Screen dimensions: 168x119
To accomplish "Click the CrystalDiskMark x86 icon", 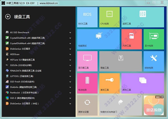I will tap(7, 38).
